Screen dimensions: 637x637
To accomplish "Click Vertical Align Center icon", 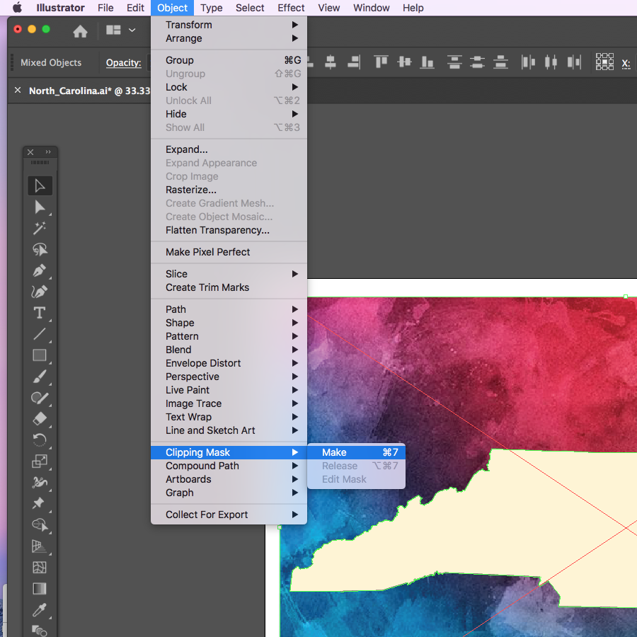I will (404, 62).
